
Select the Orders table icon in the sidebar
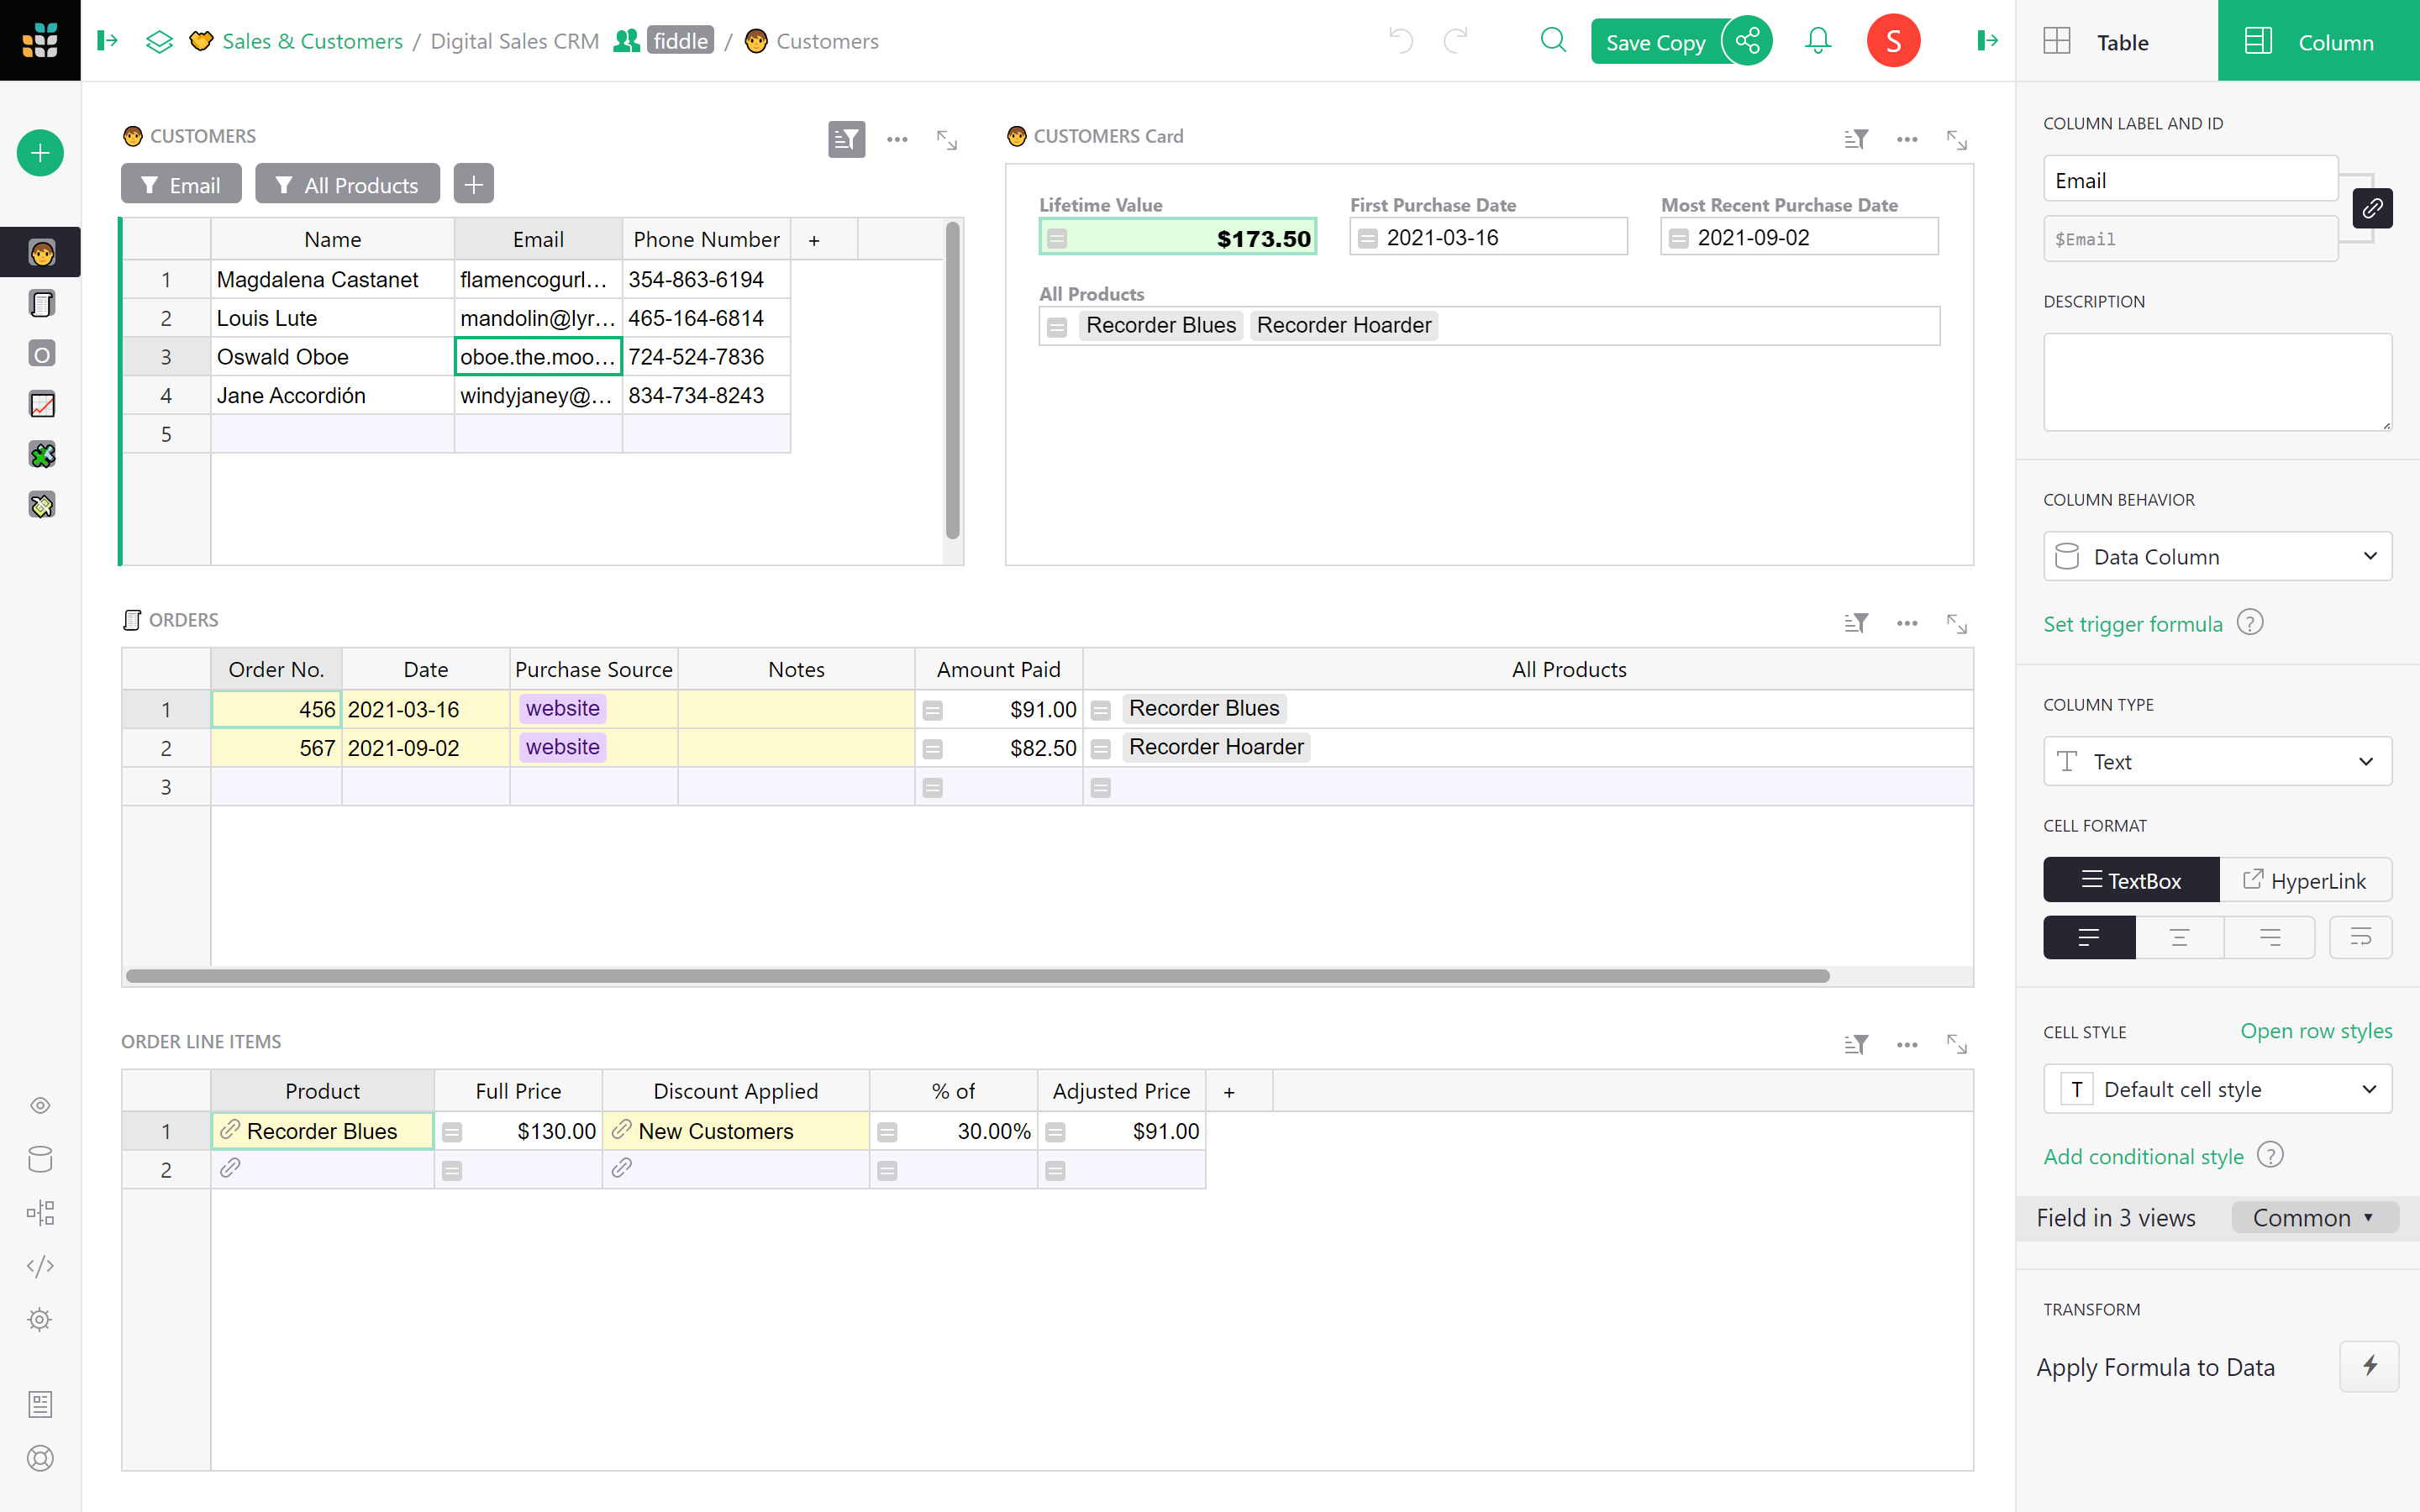40,303
